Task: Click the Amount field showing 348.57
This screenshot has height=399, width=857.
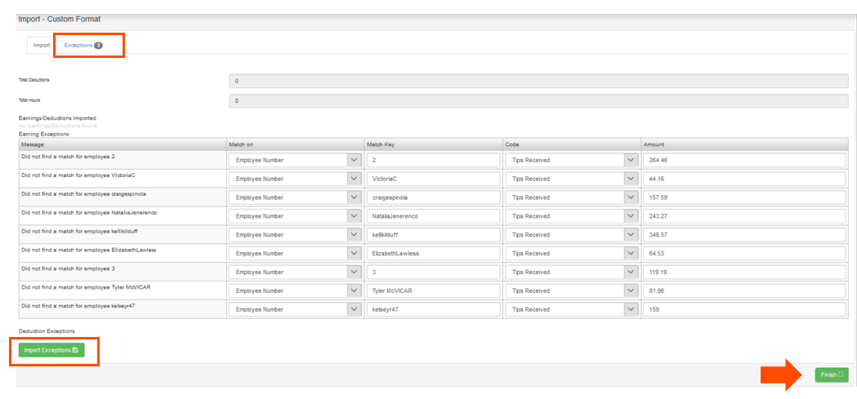Action: point(744,235)
